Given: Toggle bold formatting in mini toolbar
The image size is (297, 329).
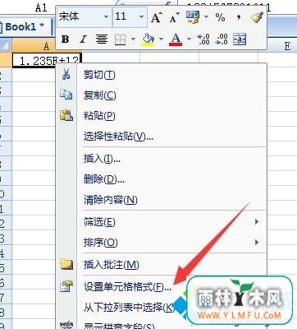Looking at the screenshot, I should tap(65, 39).
